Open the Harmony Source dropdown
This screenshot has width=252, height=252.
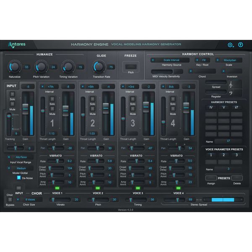pos(170,60)
